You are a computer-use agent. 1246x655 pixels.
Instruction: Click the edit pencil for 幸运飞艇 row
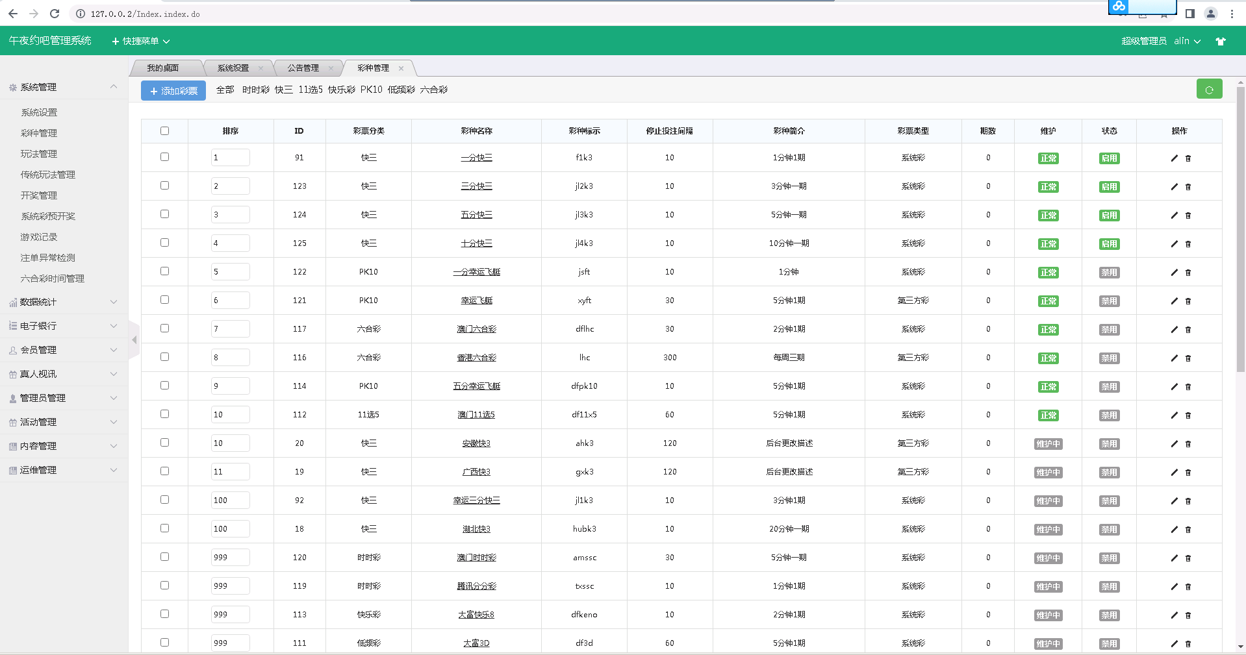(1174, 301)
